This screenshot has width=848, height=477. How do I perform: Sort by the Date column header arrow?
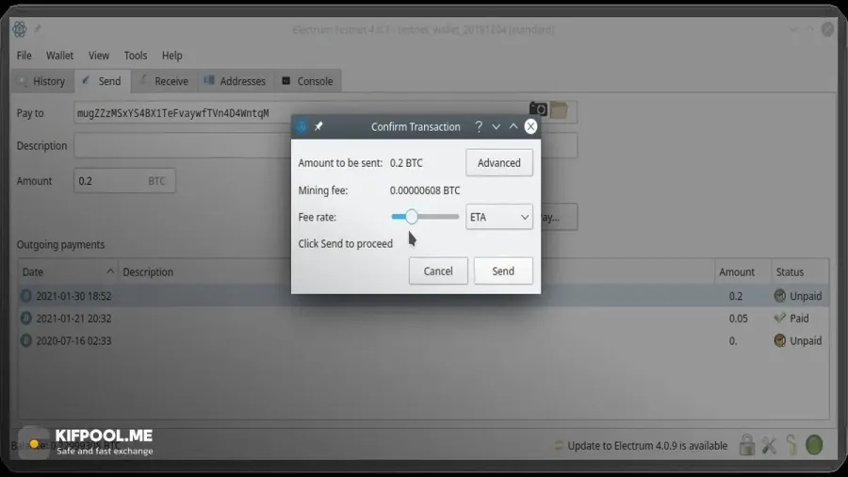point(110,271)
